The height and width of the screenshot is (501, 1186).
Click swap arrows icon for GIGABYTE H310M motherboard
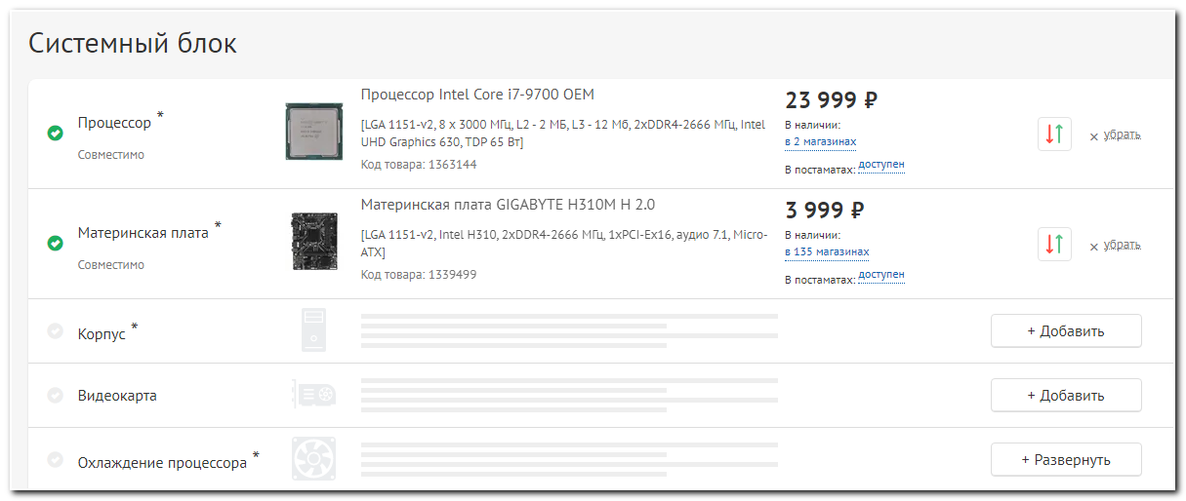coord(1054,245)
